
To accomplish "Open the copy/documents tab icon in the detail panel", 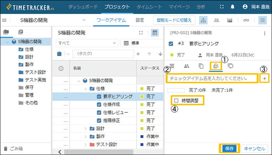I will [x=201, y=66].
